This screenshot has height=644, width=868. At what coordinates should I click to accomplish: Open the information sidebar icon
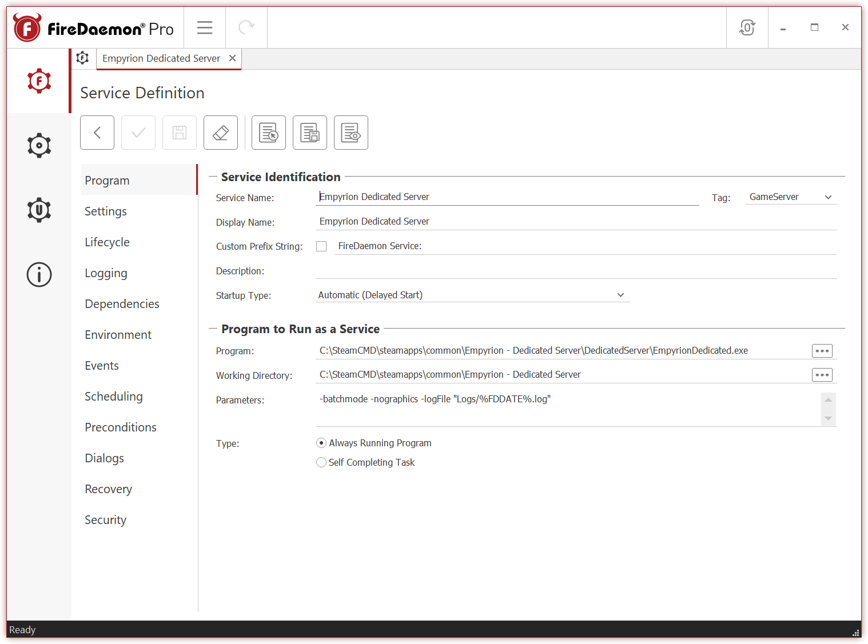pyautogui.click(x=39, y=274)
